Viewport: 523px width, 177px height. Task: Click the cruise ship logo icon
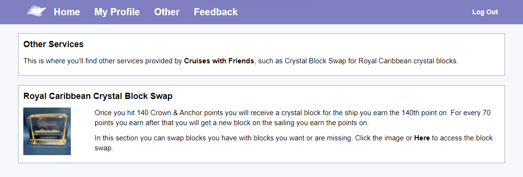pyautogui.click(x=36, y=11)
